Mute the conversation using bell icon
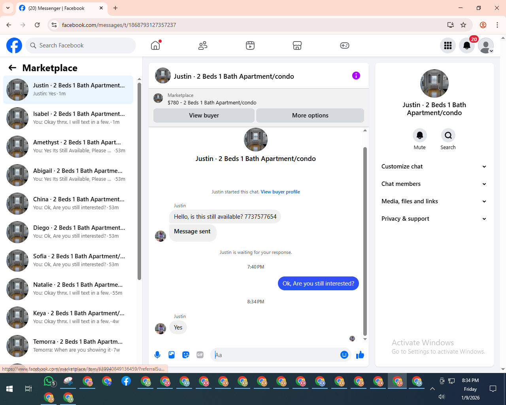Viewport: 506px width, 405px height. click(420, 135)
